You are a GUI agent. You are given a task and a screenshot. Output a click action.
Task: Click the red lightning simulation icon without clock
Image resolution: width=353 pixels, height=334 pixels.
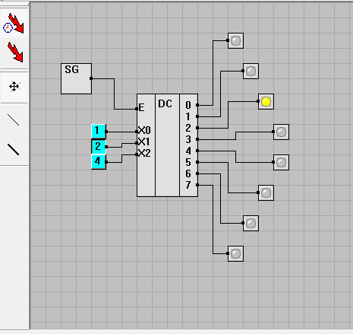coord(14,52)
